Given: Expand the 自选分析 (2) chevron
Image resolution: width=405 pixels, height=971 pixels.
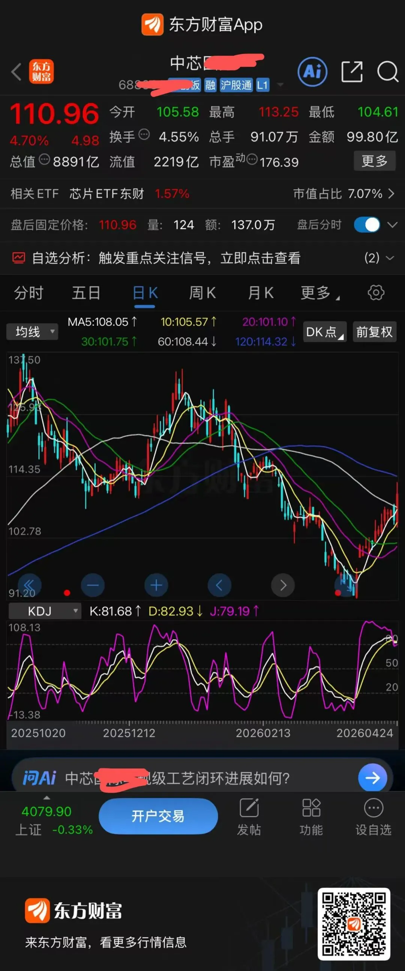Looking at the screenshot, I should (390, 258).
